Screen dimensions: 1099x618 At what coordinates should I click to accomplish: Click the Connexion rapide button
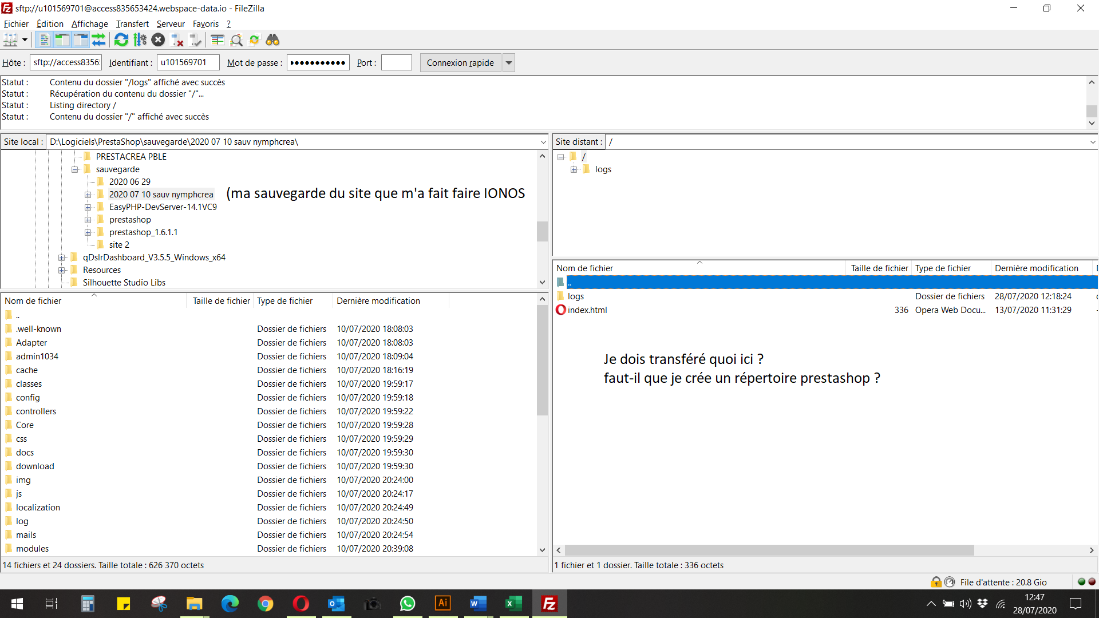coord(460,63)
